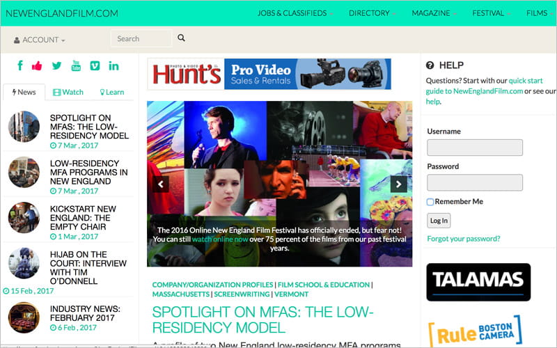This screenshot has width=557, height=348.
Task: Visit the YouTube channel icon
Action: 76,65
